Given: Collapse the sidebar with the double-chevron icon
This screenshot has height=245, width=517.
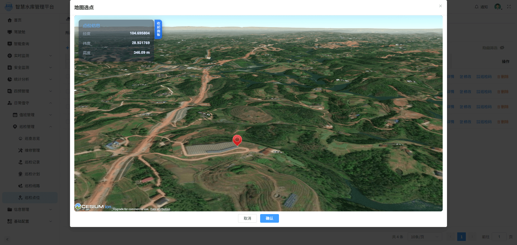Looking at the screenshot, I should tap(7, 239).
